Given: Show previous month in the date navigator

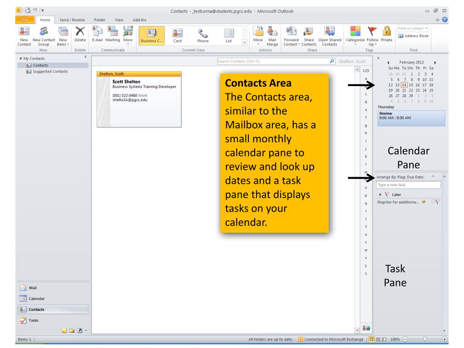Looking at the screenshot, I should click(388, 63).
